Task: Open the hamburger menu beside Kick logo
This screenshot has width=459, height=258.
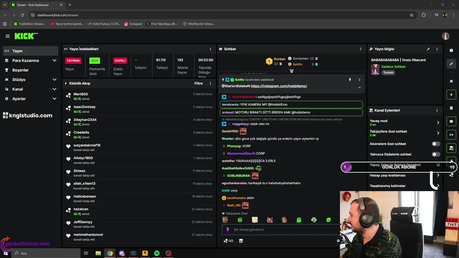Action: pos(8,36)
